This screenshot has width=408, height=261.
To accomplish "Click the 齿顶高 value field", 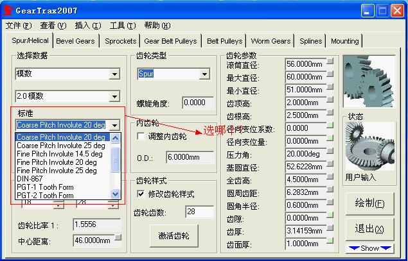I will pyautogui.click(x=306, y=103).
